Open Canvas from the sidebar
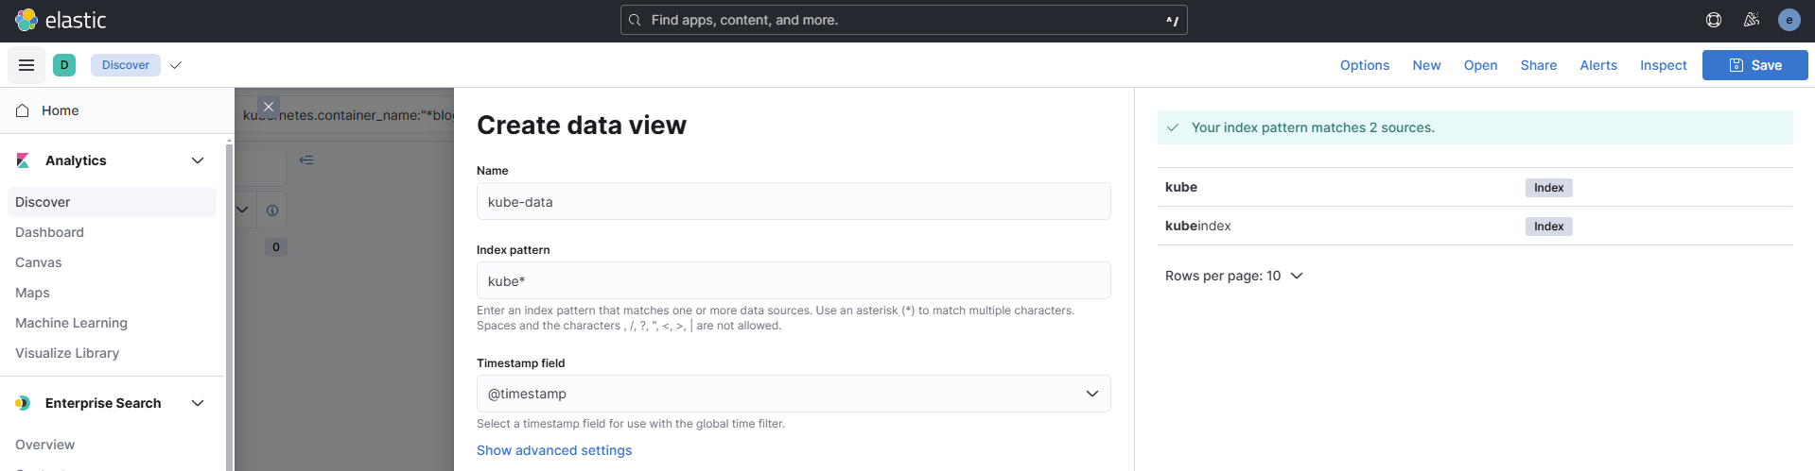The height and width of the screenshot is (471, 1815). (x=38, y=262)
